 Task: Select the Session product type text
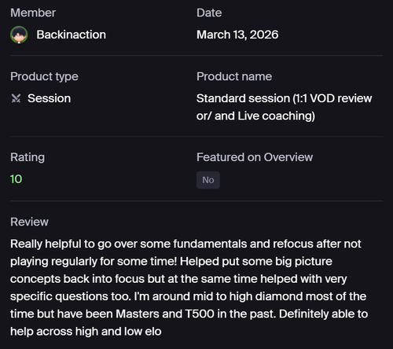coord(50,98)
